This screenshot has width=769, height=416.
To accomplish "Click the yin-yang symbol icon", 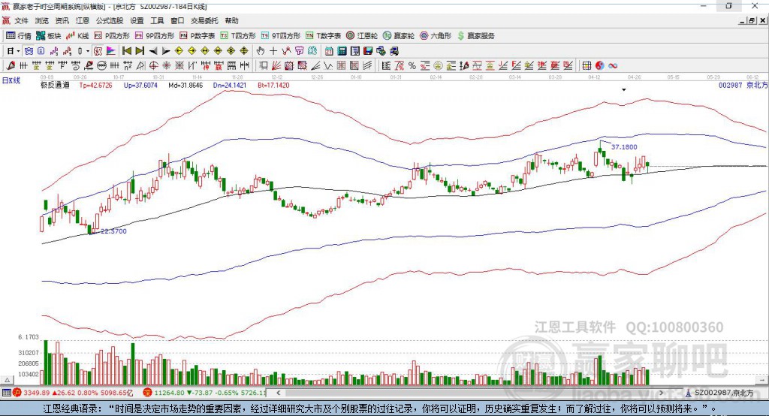I will [x=599, y=66].
